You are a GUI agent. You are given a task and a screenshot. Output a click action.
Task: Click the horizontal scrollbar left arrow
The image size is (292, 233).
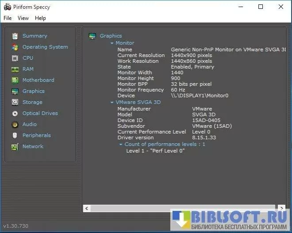tap(87, 208)
